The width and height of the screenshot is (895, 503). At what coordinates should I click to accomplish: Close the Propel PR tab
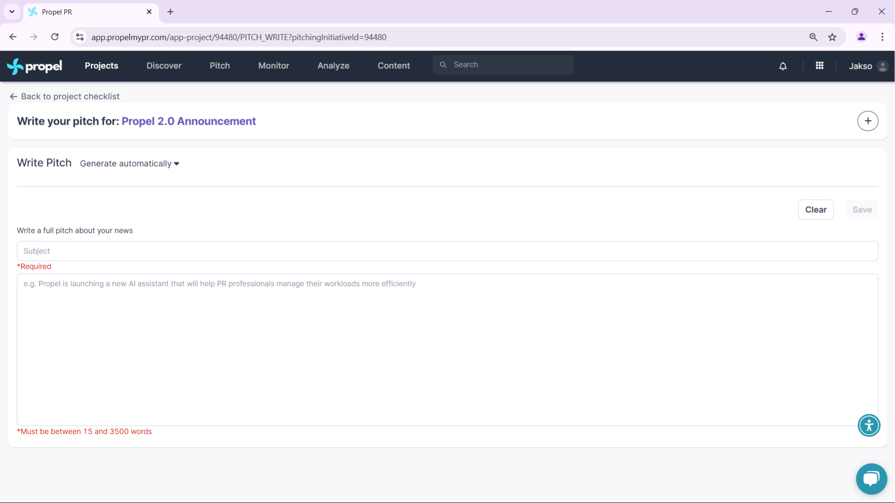149,12
